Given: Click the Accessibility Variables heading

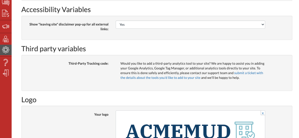Looking at the screenshot, I should pyautogui.click(x=56, y=10).
